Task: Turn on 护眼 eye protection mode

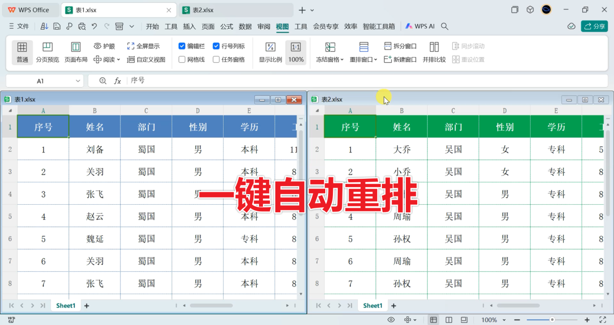Action: 104,46
